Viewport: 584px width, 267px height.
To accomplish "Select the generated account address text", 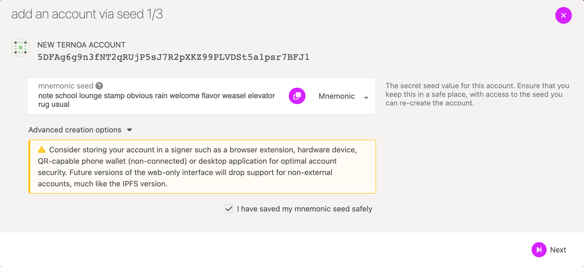I will [173, 57].
